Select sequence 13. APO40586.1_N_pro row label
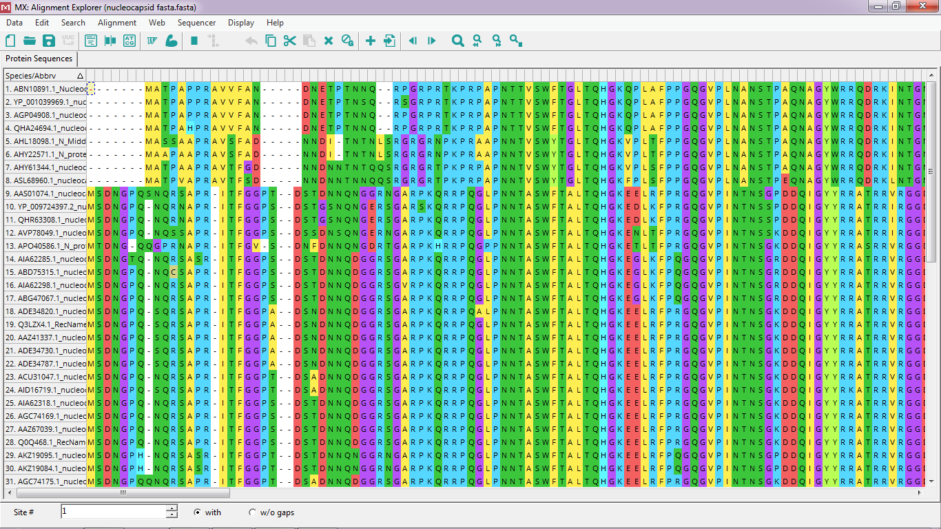The width and height of the screenshot is (941, 529). coord(45,246)
